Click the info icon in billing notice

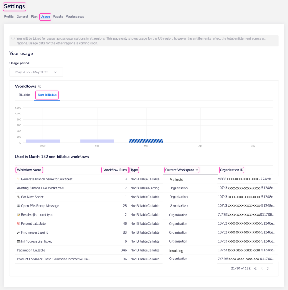(13, 38)
